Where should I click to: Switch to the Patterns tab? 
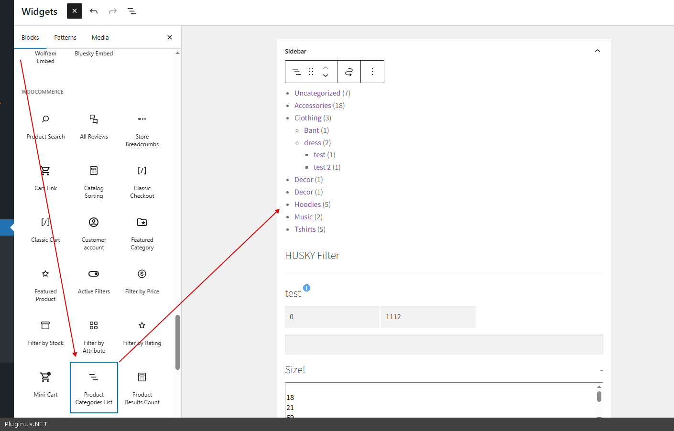(x=65, y=37)
